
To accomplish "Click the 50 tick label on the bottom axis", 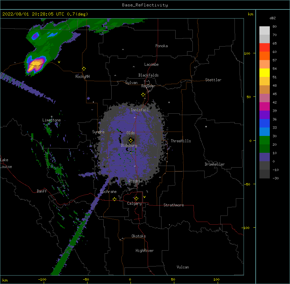I will point(173,279).
